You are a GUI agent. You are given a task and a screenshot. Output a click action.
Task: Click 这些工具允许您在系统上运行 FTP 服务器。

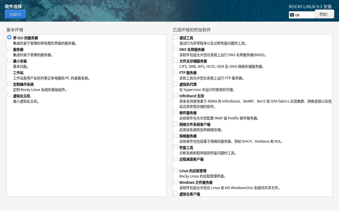click(x=212, y=78)
